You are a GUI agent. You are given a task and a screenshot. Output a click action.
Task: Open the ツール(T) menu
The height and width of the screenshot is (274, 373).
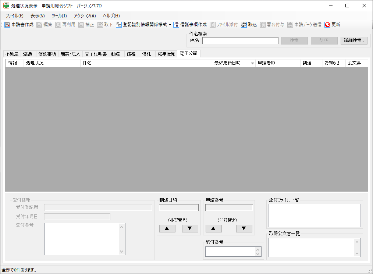(59, 16)
